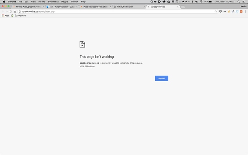Open the Chrome three-dot menu
This screenshot has width=248, height=155.
click(245, 12)
